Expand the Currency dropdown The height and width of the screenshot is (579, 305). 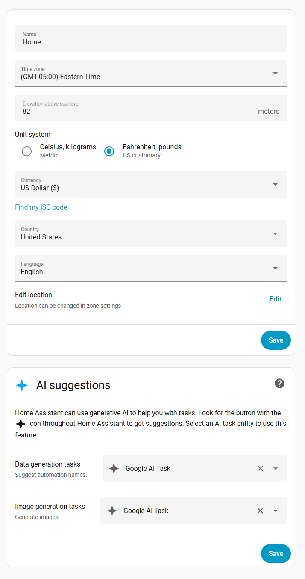click(275, 184)
